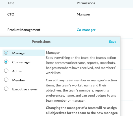This screenshot has height=116, width=133.
Task: Click the Co-manager option label
Action: (21, 62)
